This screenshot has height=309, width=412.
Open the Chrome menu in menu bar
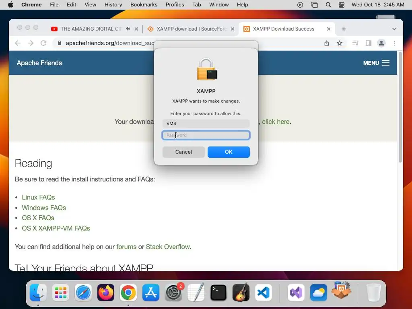pyautogui.click(x=31, y=5)
